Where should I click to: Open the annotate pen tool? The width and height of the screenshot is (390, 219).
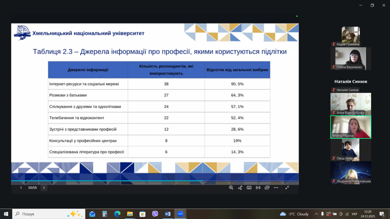(240, 187)
